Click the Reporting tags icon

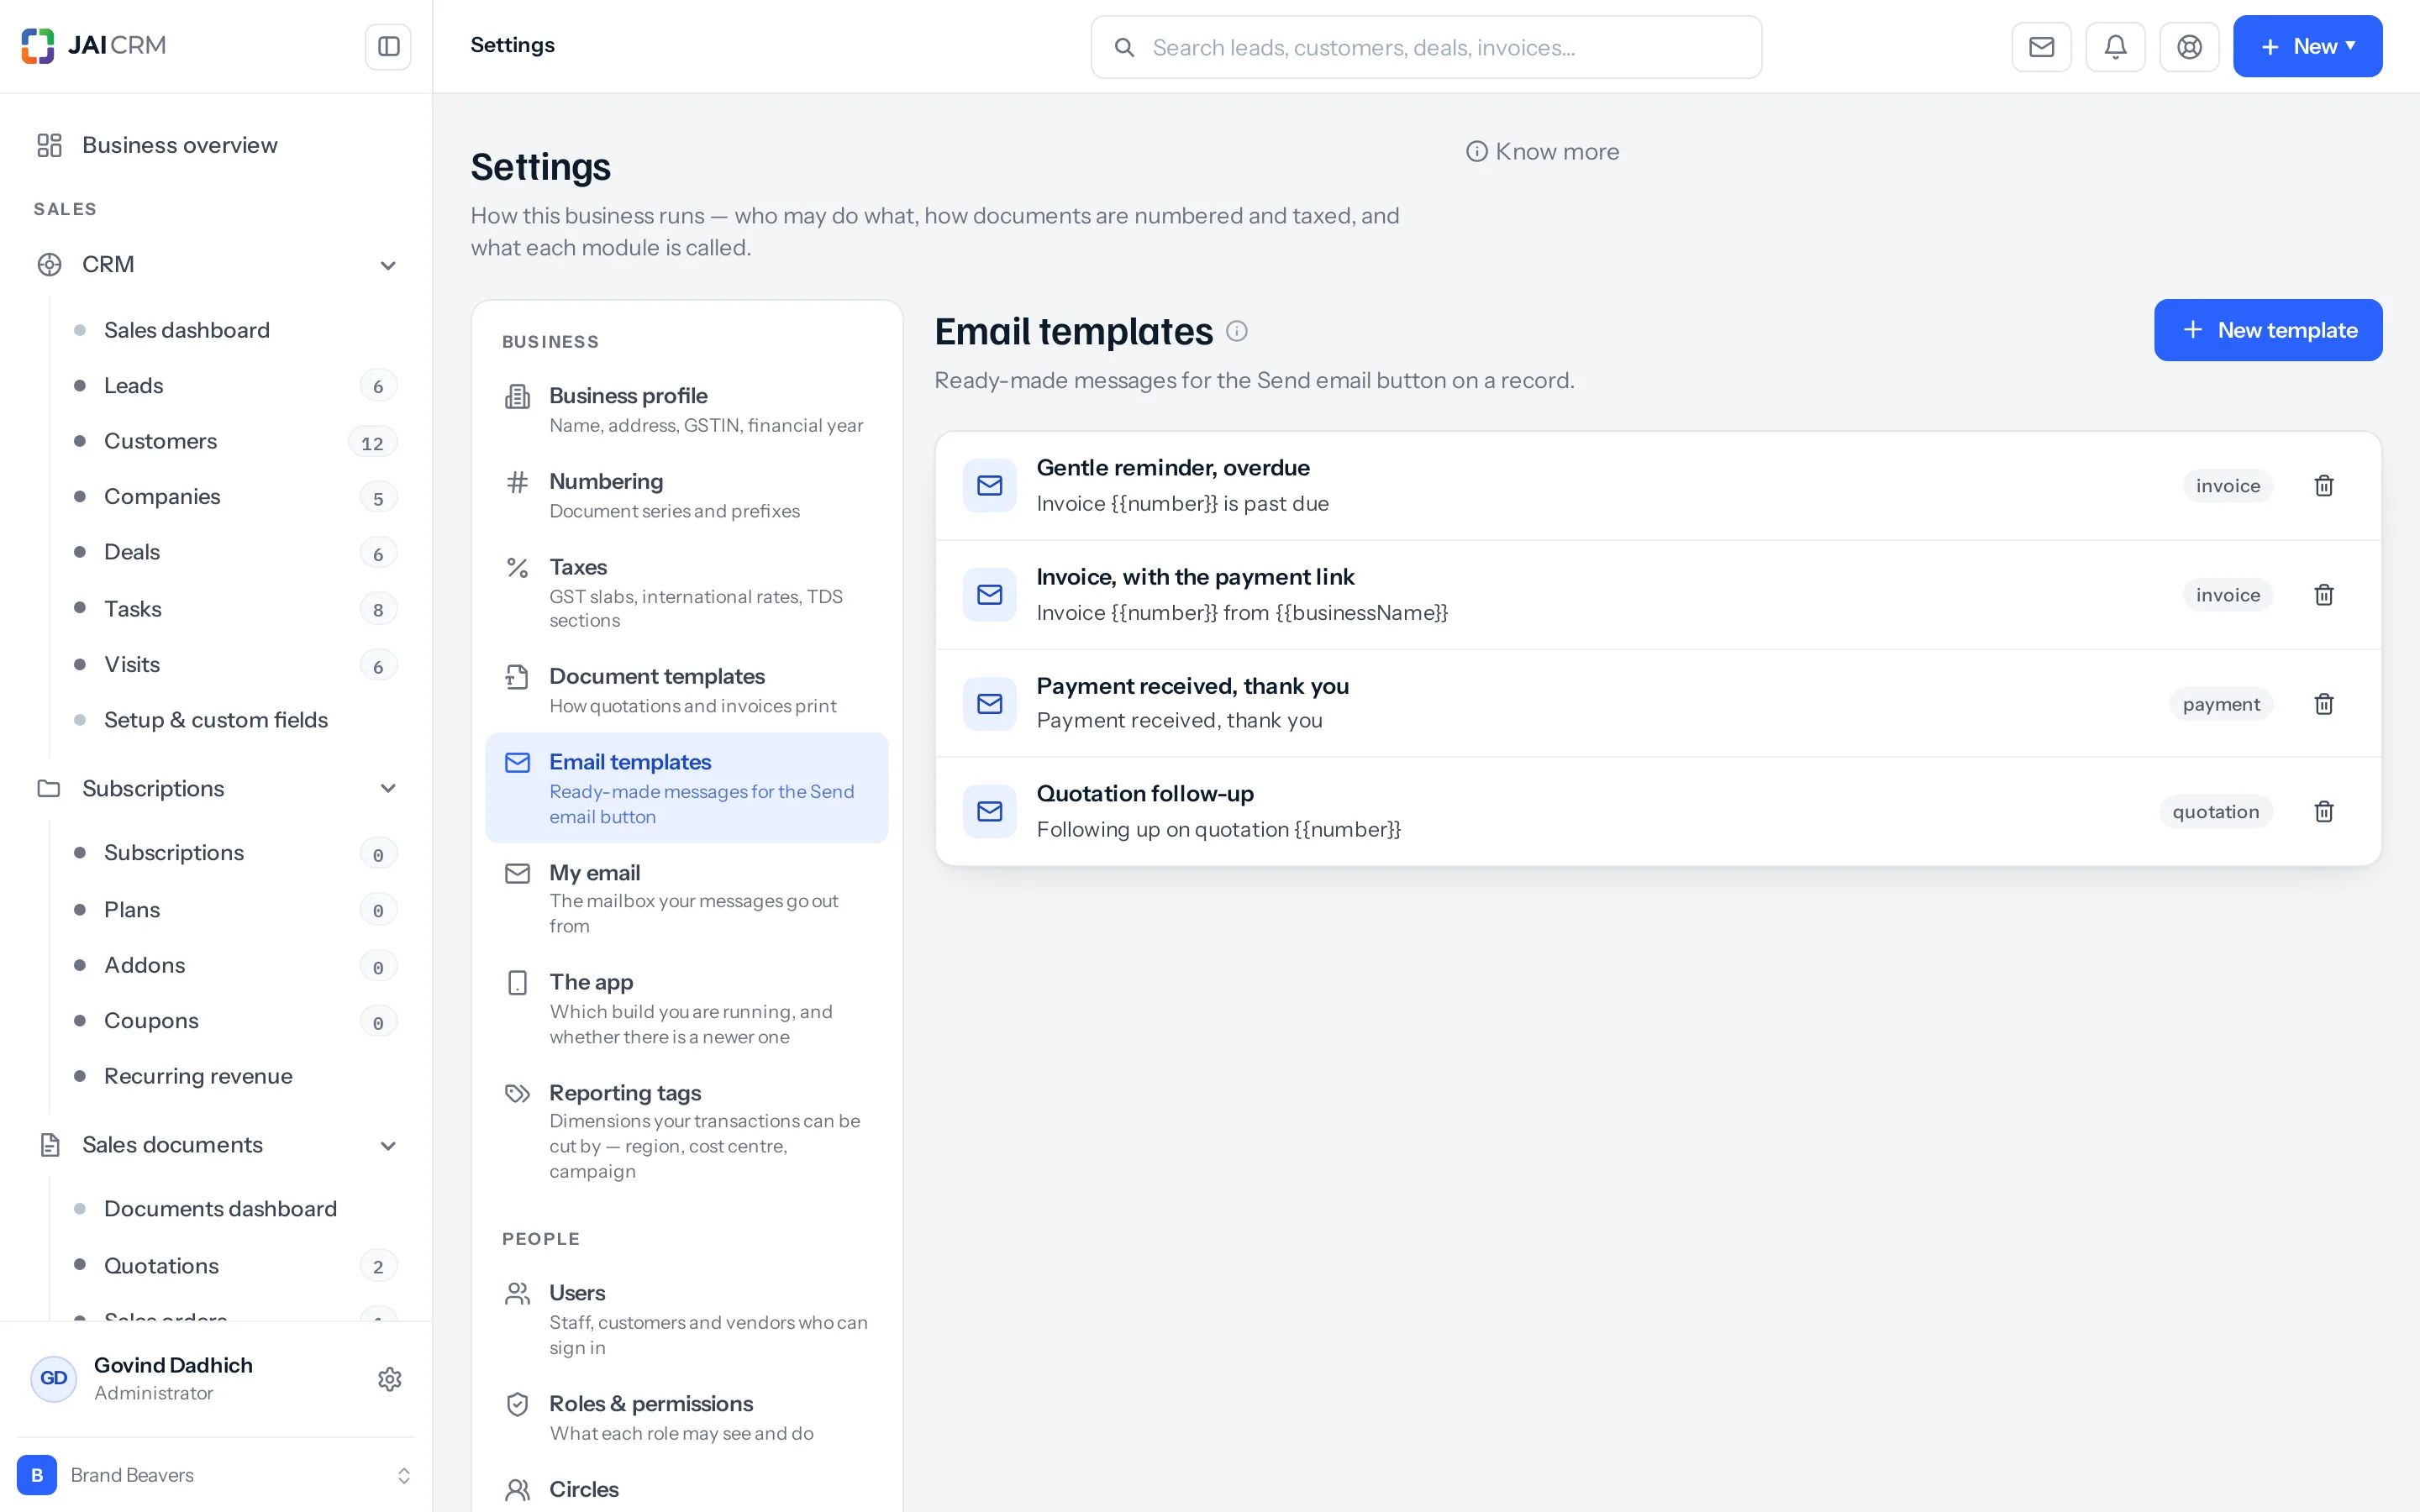pyautogui.click(x=517, y=1094)
